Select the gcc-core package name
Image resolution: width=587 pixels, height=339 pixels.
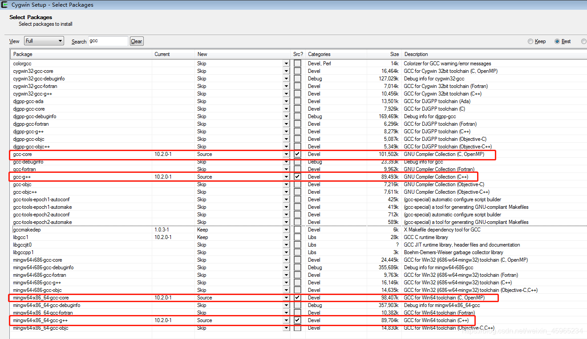click(x=22, y=154)
